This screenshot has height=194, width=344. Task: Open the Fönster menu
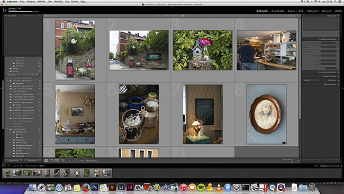click(75, 1)
